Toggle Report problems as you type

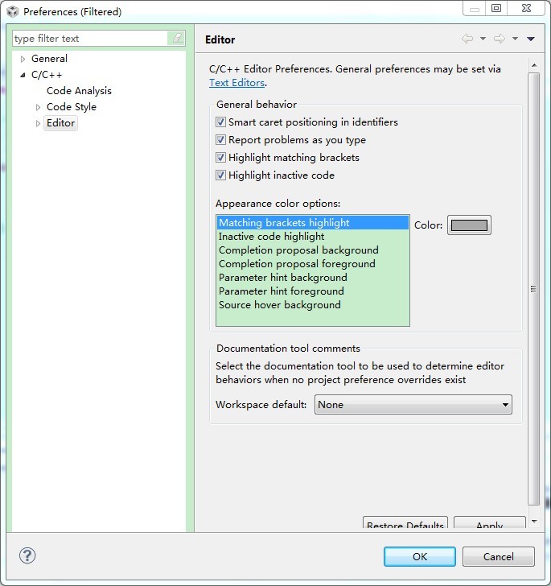pyautogui.click(x=220, y=140)
